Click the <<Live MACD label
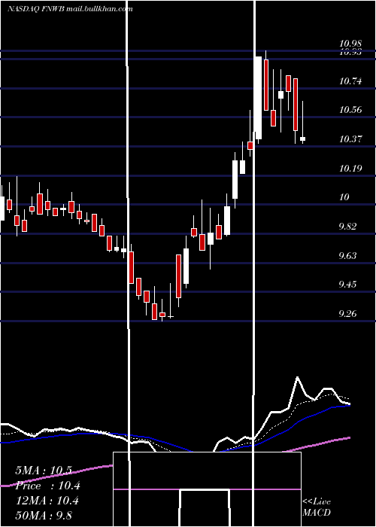Screen dimensions: 376x527 tap(317, 507)
